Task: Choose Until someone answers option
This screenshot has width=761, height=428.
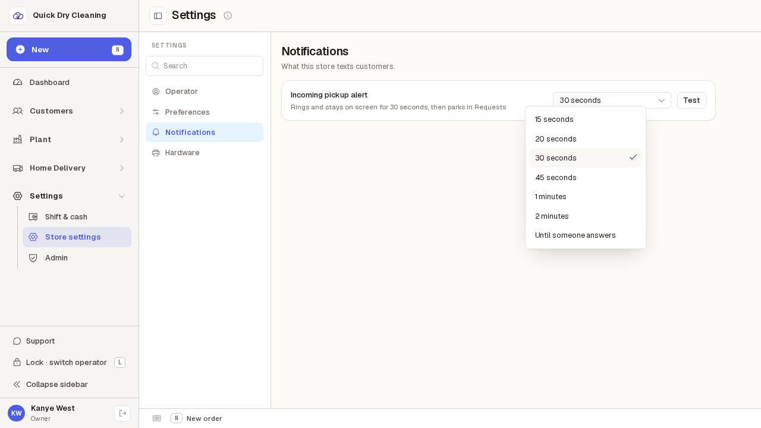Action: tap(586, 235)
